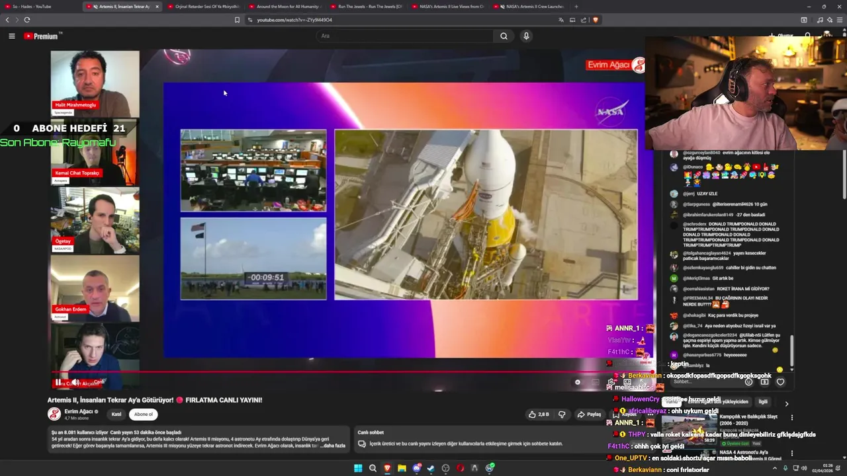
Task: Start voice search with microphone icon
Action: pyautogui.click(x=526, y=36)
